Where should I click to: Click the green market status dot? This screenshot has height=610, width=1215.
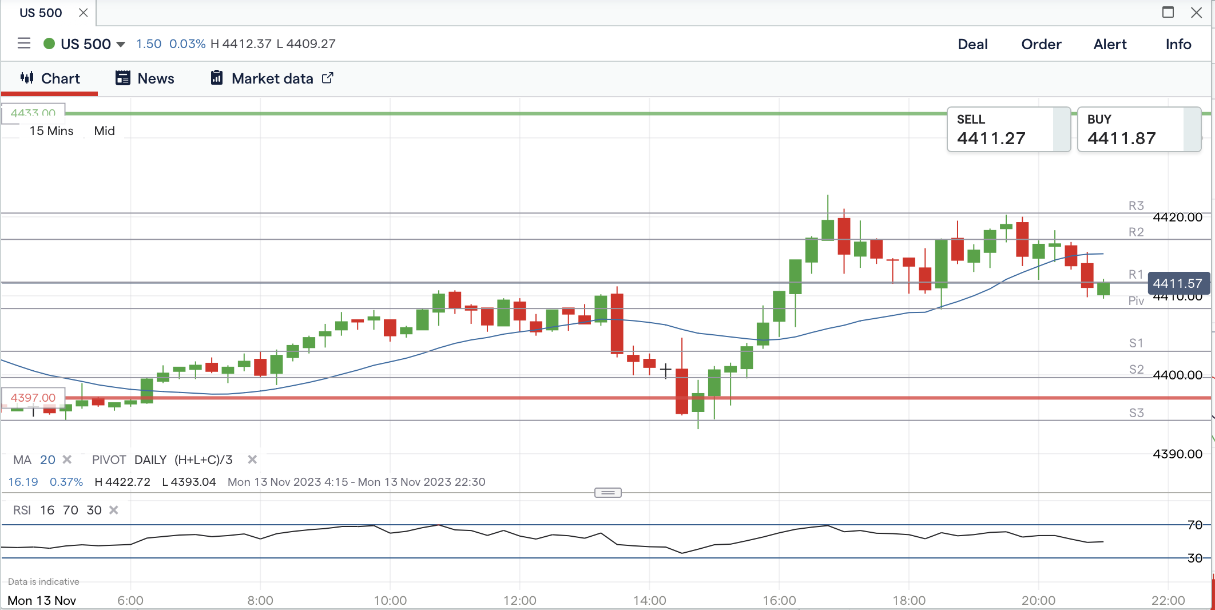click(49, 43)
